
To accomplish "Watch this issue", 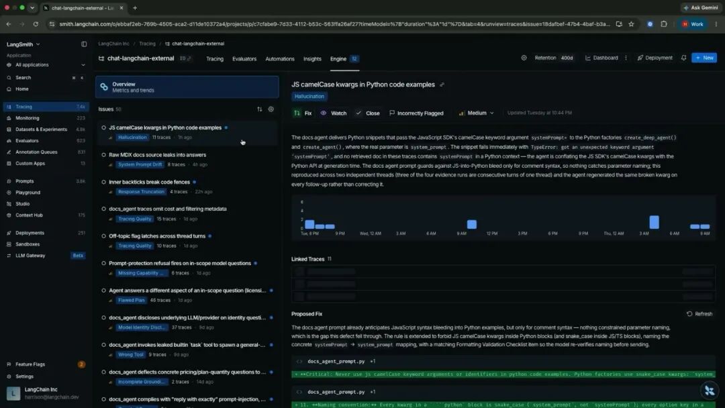I will 334,113.
